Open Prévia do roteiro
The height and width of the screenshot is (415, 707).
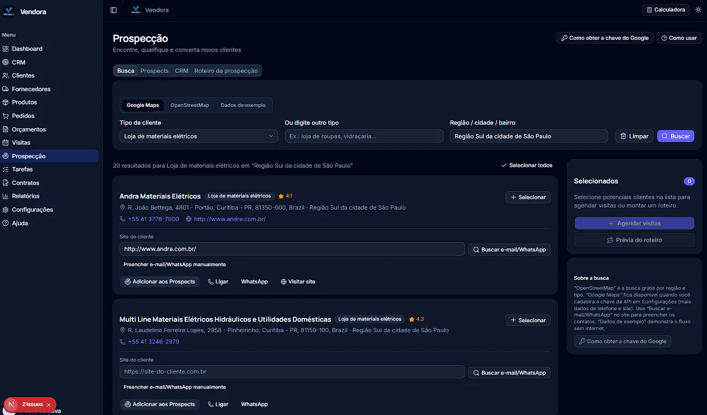pos(634,240)
